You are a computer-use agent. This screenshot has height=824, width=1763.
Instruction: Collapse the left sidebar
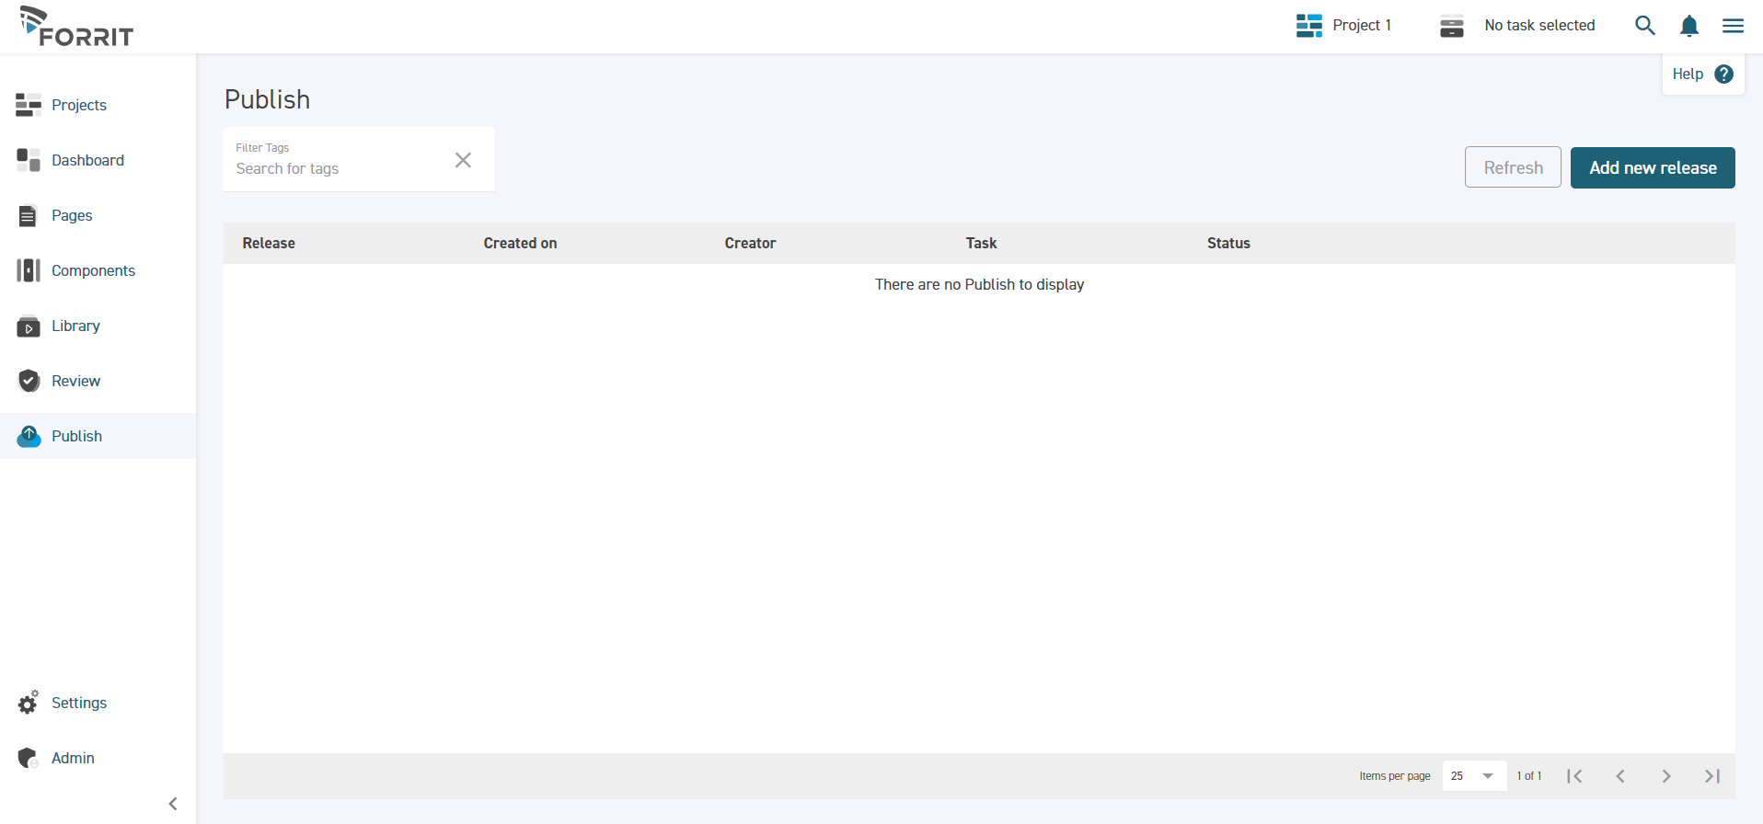(173, 804)
